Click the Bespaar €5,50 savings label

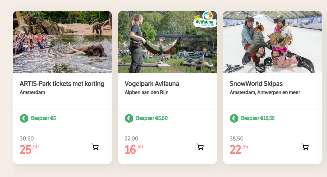(x=152, y=118)
